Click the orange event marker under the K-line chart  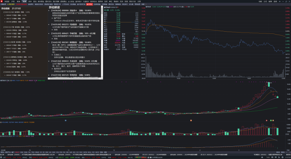tap(191, 120)
